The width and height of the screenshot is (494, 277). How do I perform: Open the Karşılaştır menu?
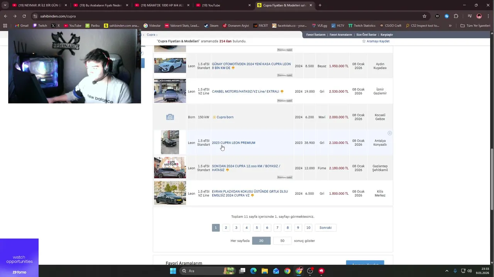pyautogui.click(x=387, y=35)
